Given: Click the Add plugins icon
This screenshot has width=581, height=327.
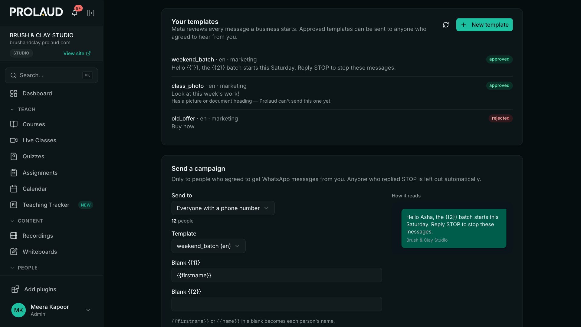Looking at the screenshot, I should [15, 289].
